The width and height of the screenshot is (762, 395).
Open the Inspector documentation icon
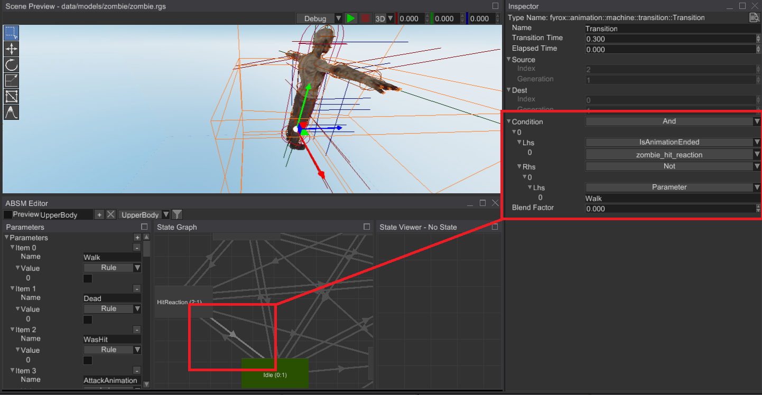click(x=754, y=18)
